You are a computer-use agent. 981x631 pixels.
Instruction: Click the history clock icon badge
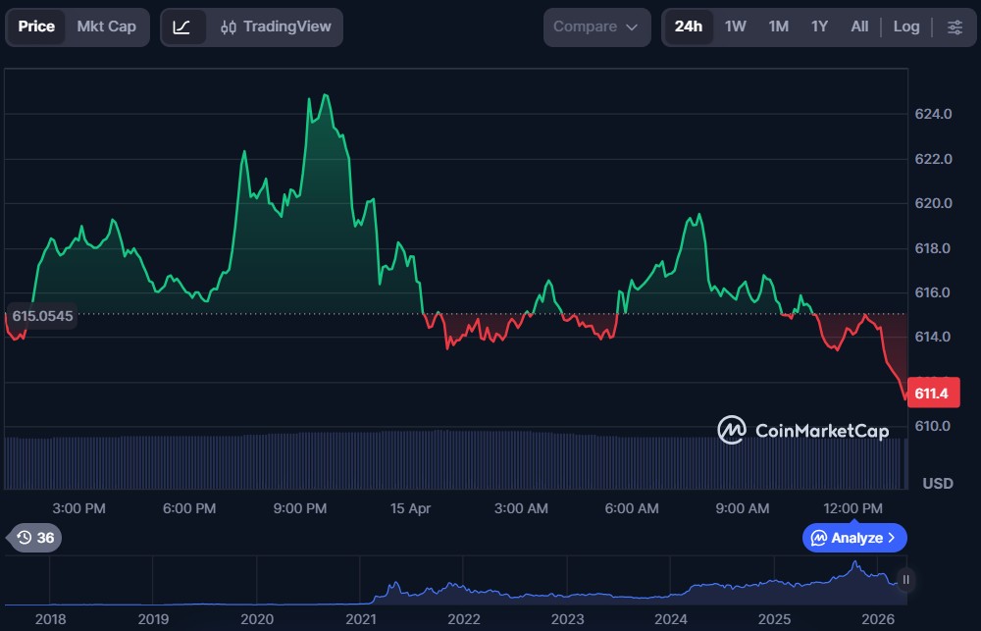[x=33, y=538]
